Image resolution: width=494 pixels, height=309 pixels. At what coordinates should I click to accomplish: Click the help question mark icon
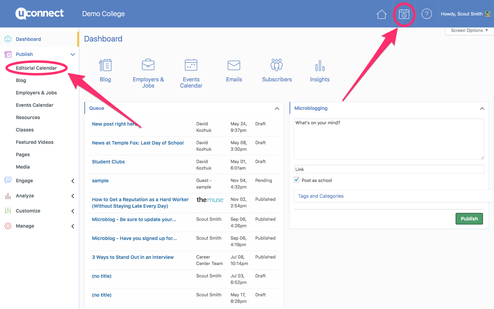tap(426, 14)
